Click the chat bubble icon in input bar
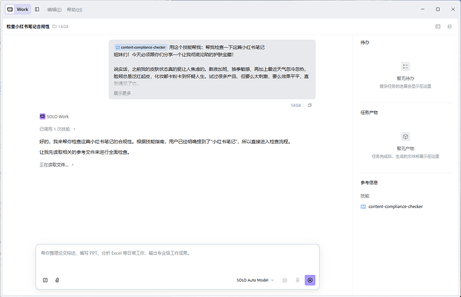This screenshot has height=297, width=461. pyautogui.click(x=285, y=280)
